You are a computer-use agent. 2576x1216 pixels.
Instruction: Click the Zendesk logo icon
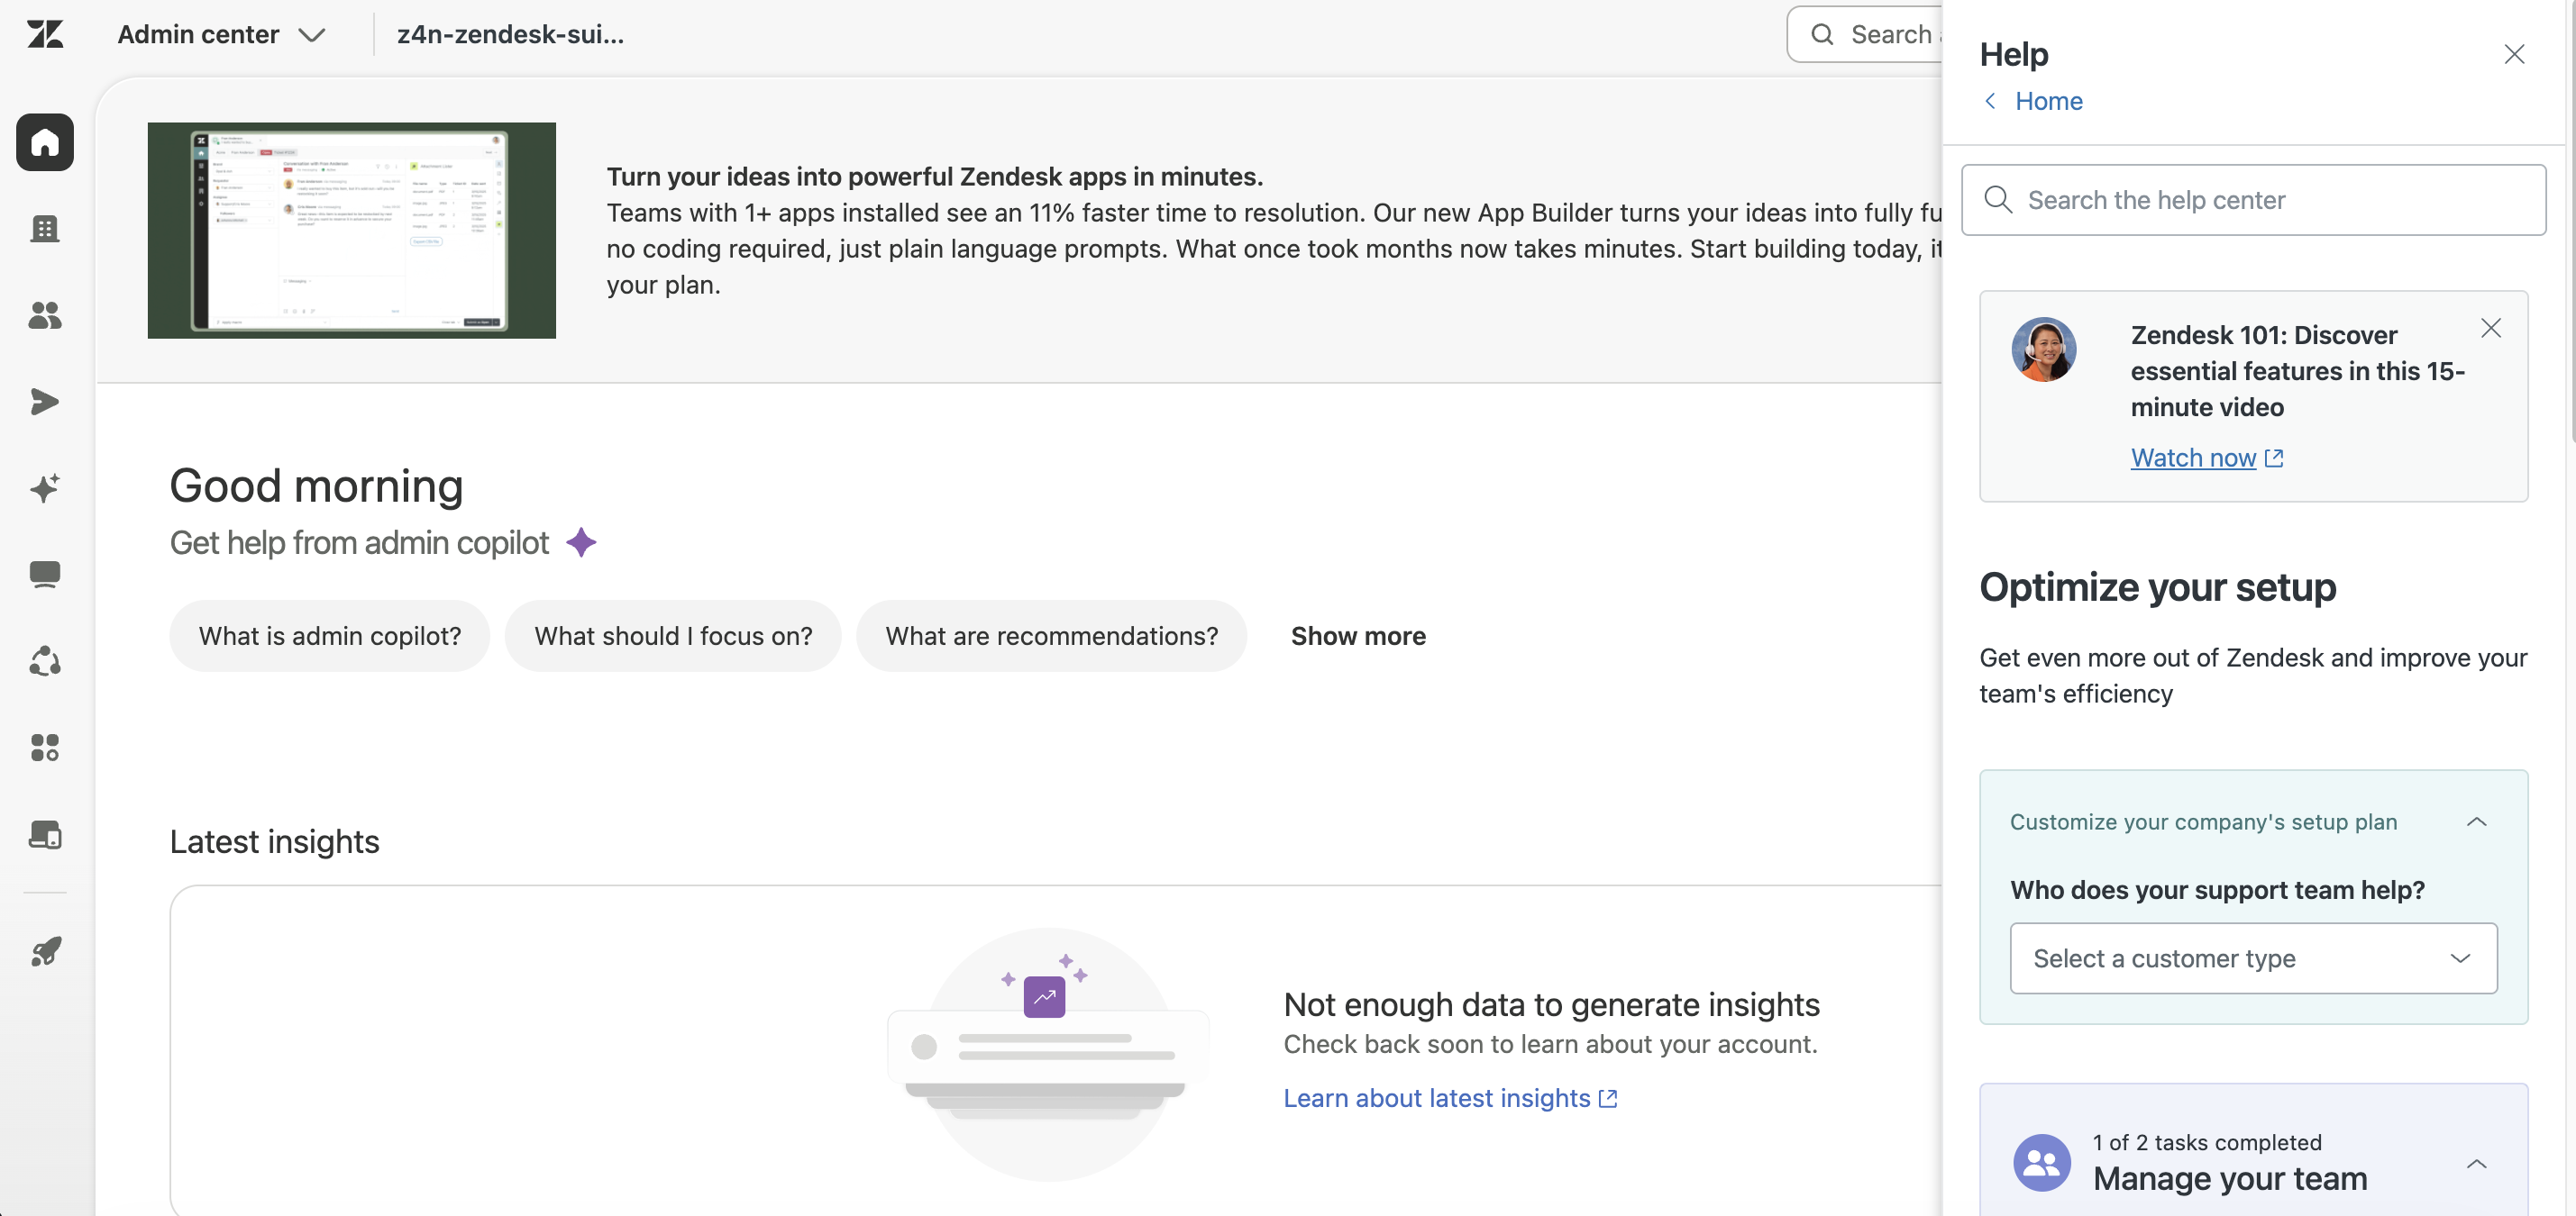[x=45, y=34]
